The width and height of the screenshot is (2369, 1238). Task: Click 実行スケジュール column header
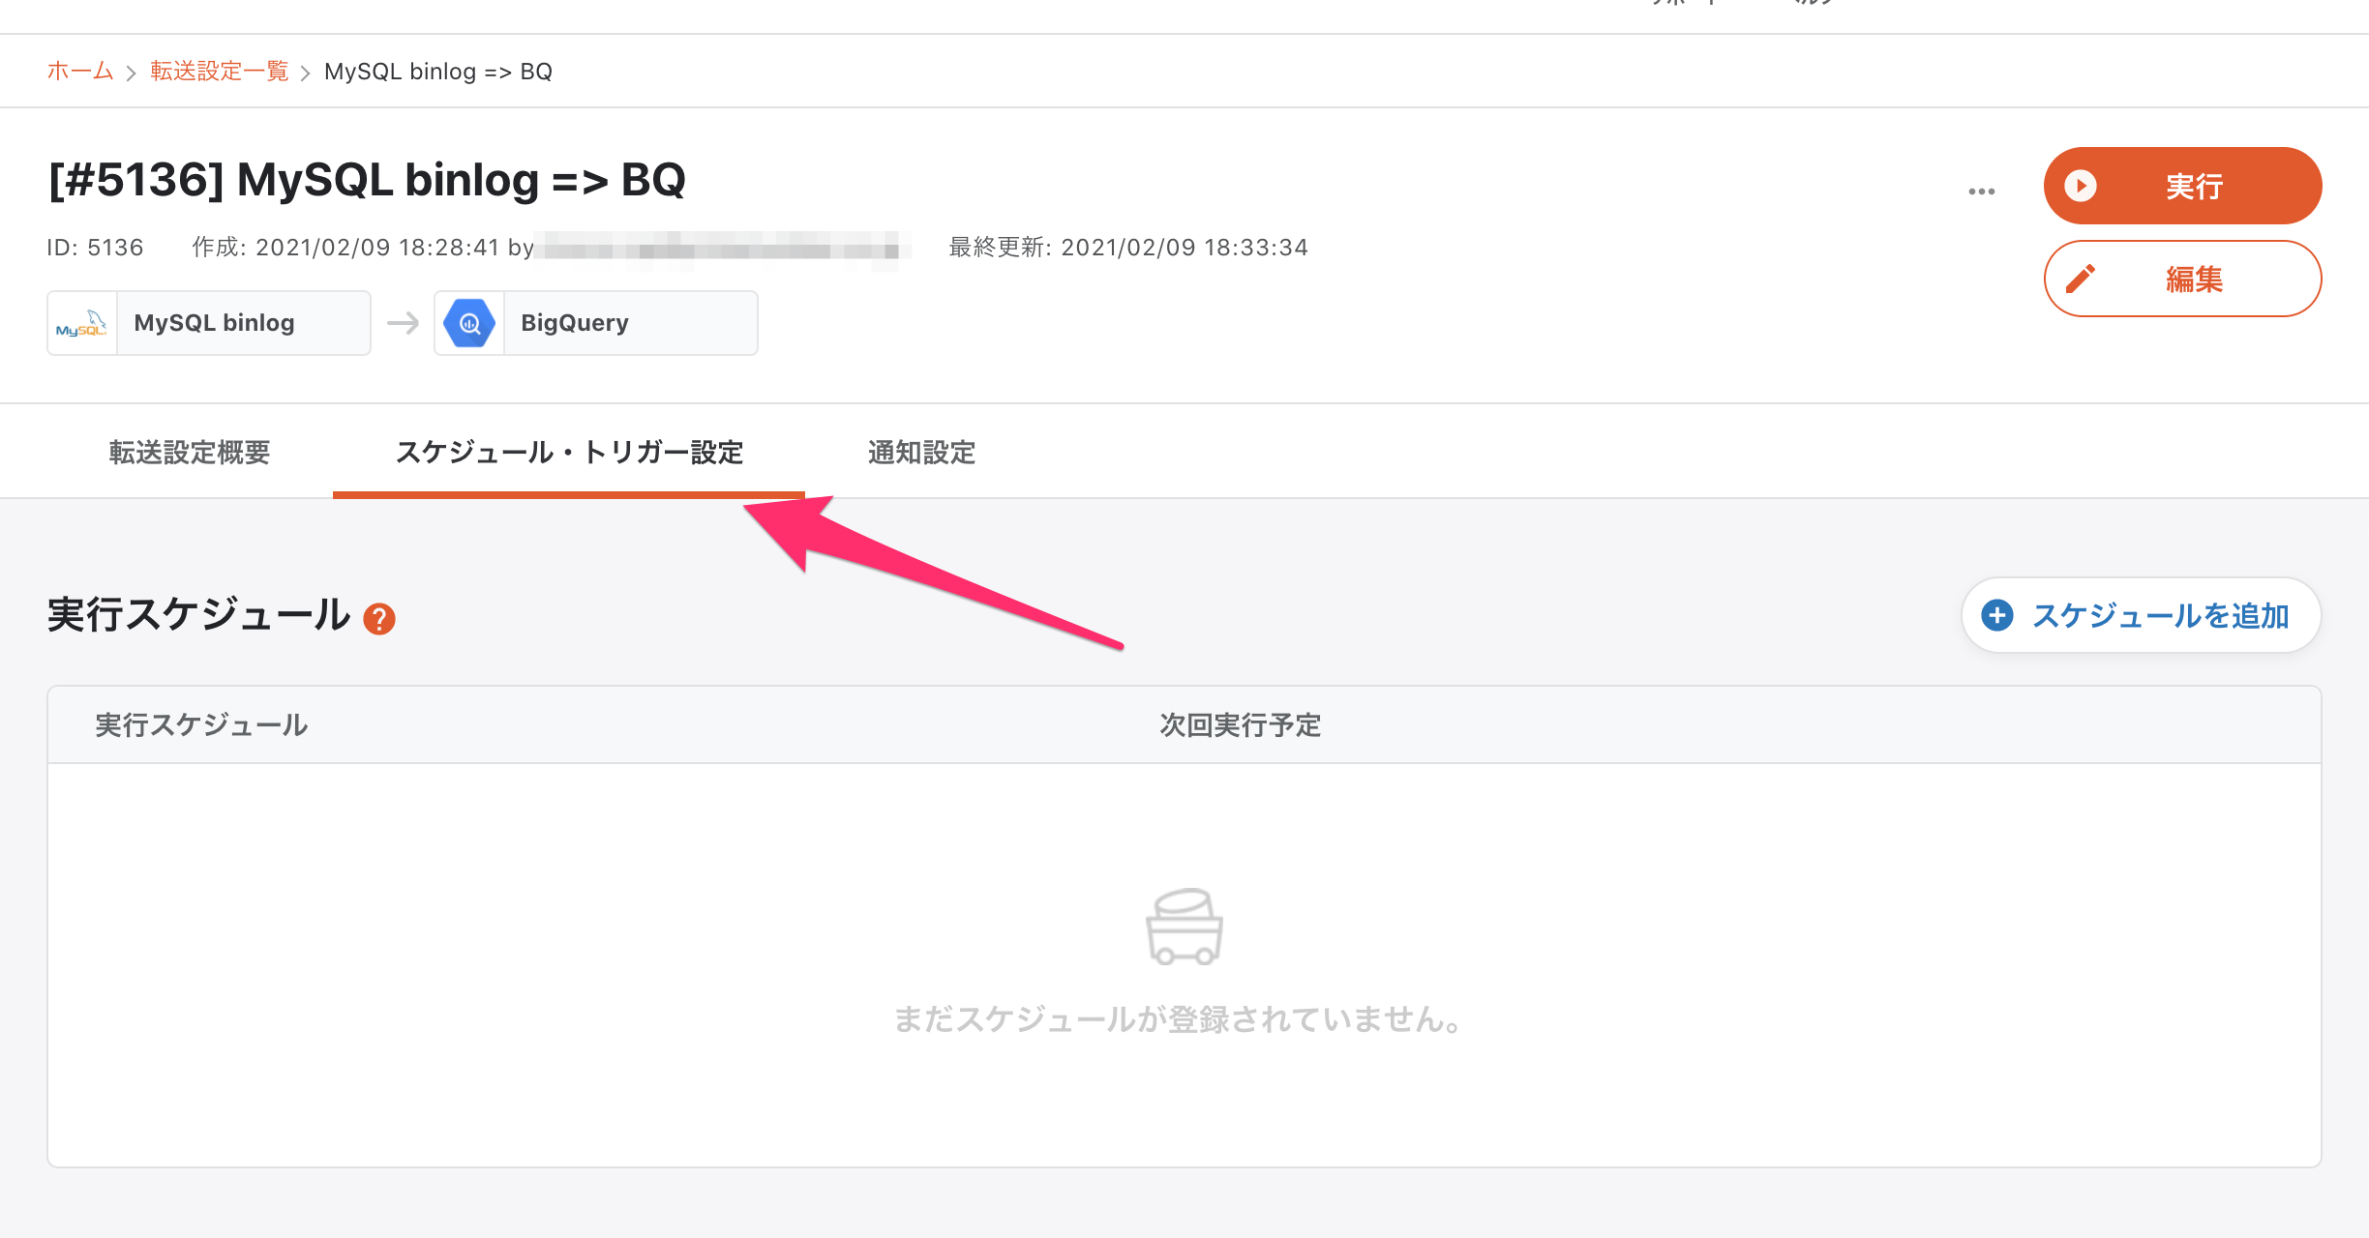[x=201, y=725]
